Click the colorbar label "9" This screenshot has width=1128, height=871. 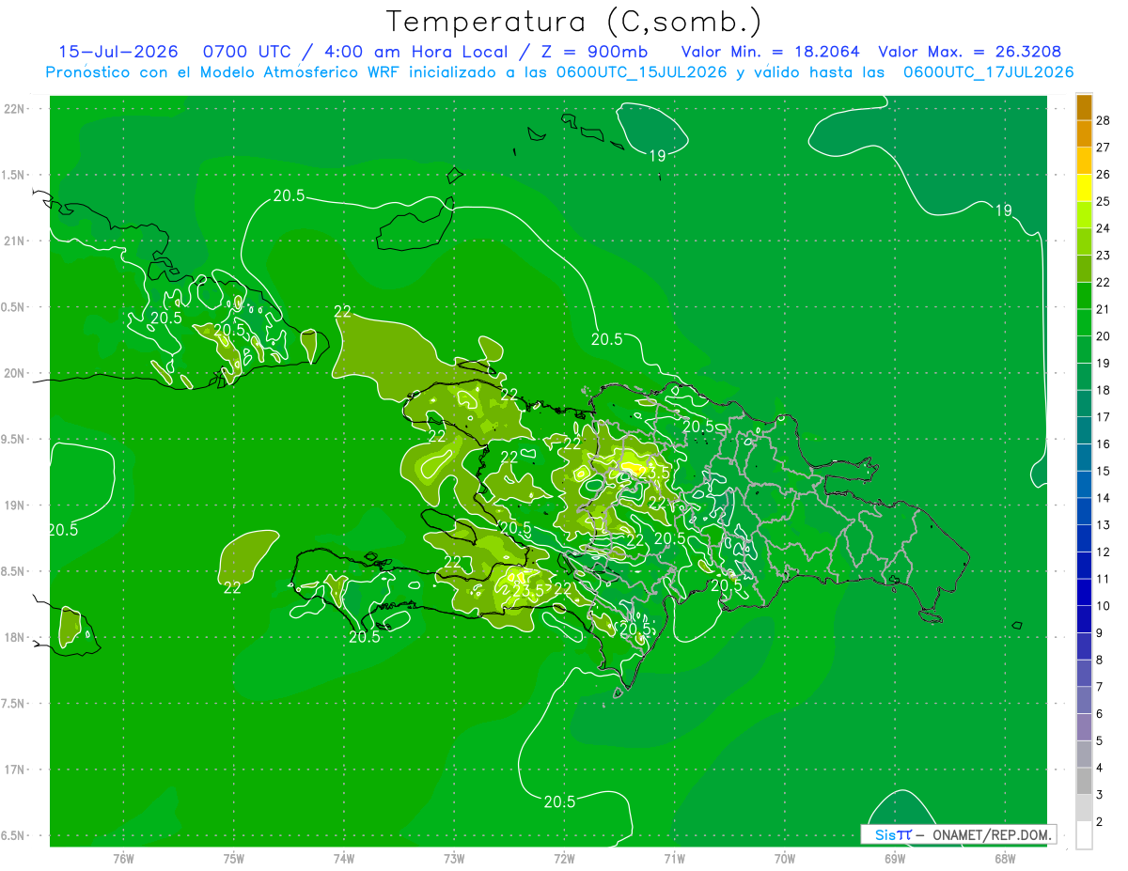tap(1100, 633)
